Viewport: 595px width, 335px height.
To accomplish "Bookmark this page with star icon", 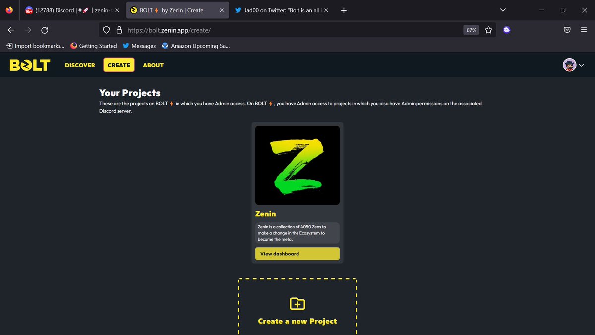I will click(x=488, y=30).
